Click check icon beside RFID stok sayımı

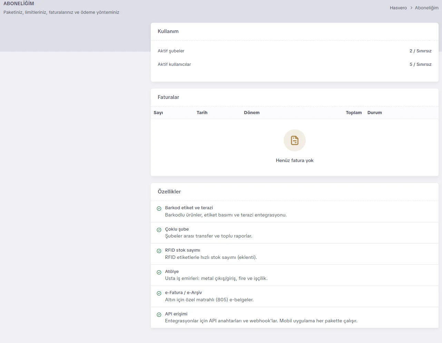click(x=159, y=251)
